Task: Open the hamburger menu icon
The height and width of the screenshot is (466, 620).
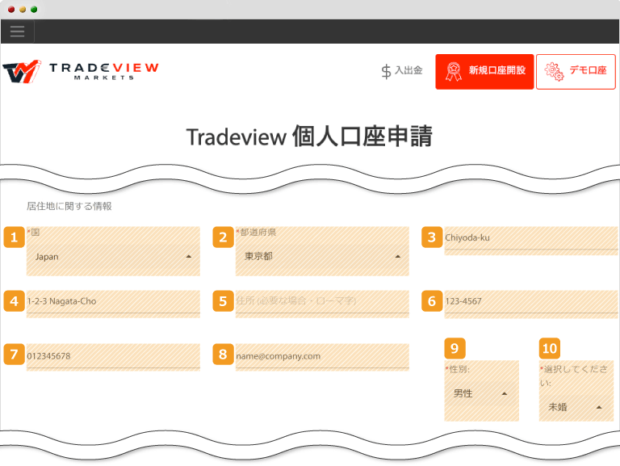Action: point(18,31)
